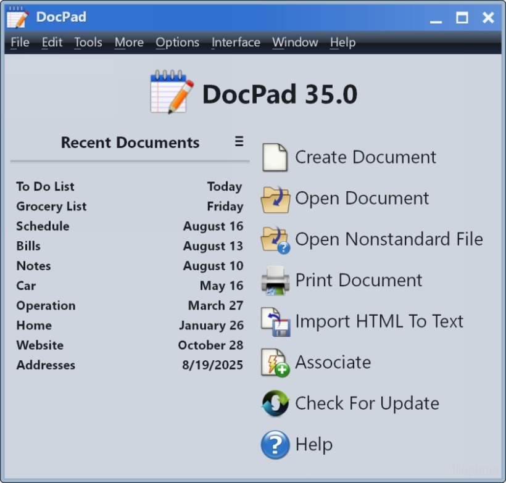This screenshot has height=483, width=506.
Task: Open the Window menu
Action: click(x=295, y=43)
